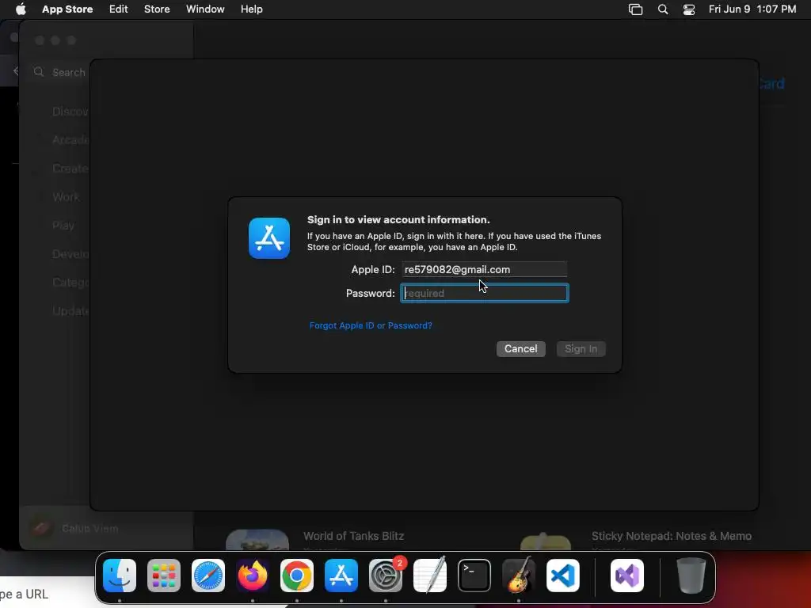This screenshot has height=608, width=811.
Task: Open TextEdit from the Dock
Action: 430,576
